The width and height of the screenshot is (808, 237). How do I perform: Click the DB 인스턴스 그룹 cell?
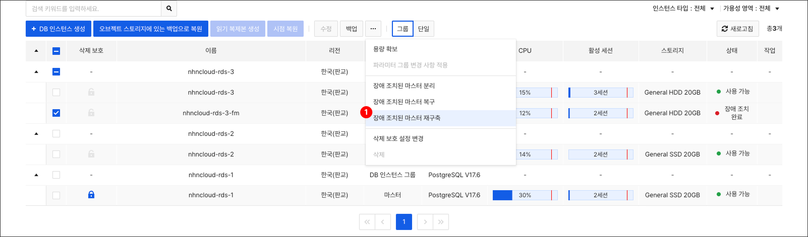tap(392, 175)
